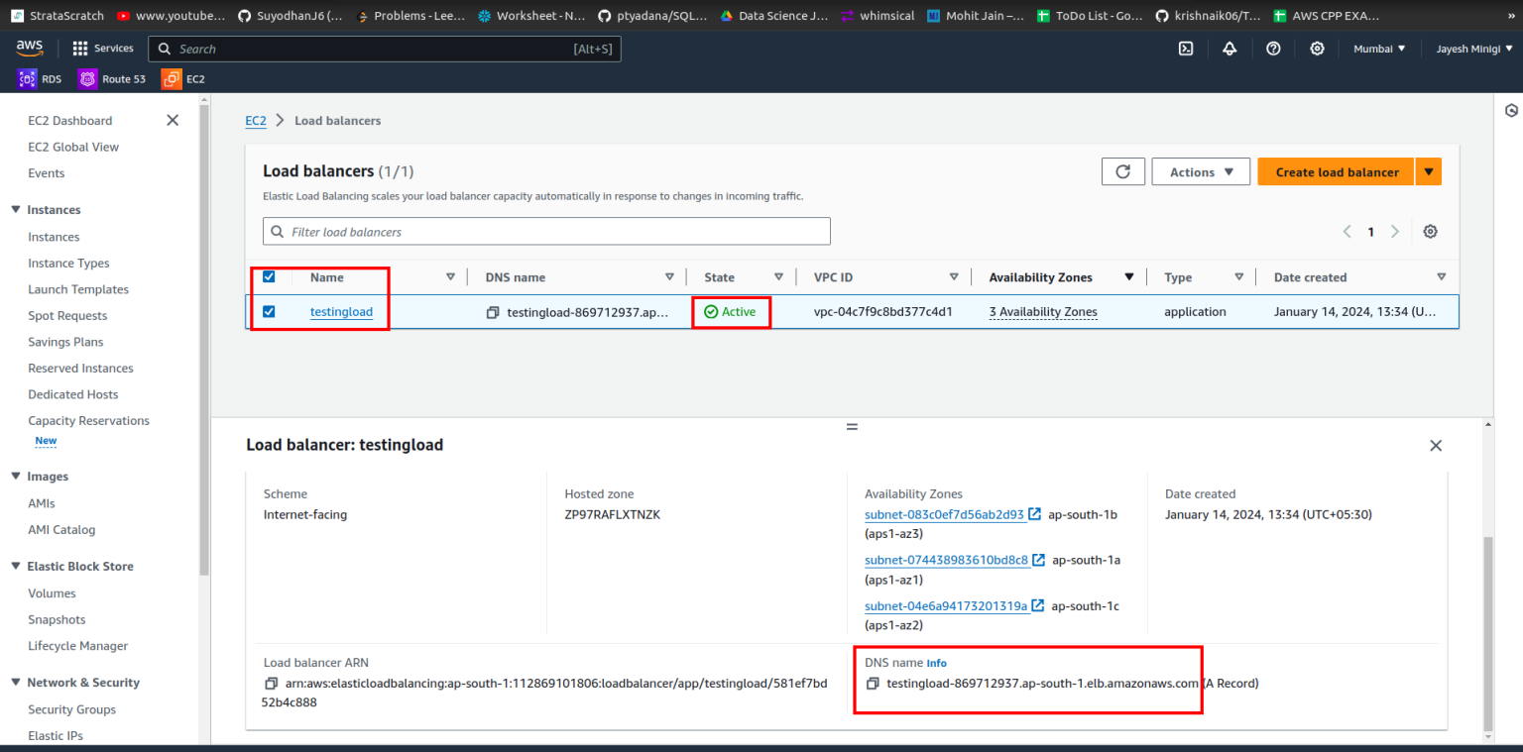
Task: Click the Create load balancer button
Action: pyautogui.click(x=1335, y=170)
